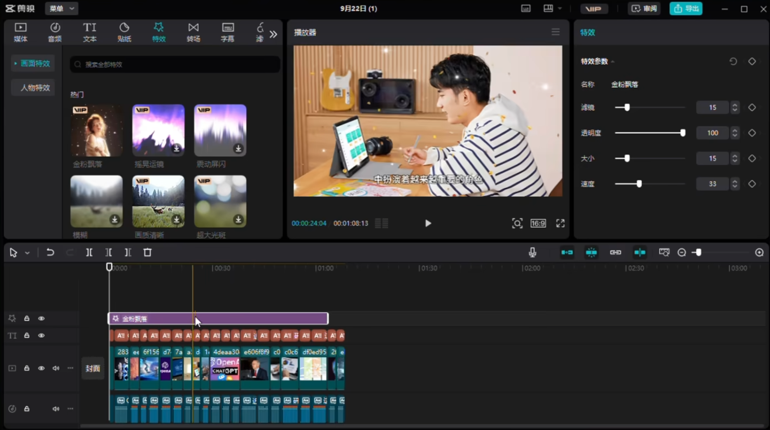The width and height of the screenshot is (770, 430).
Task: Zoom in the timeline with plus icon
Action: 759,252
